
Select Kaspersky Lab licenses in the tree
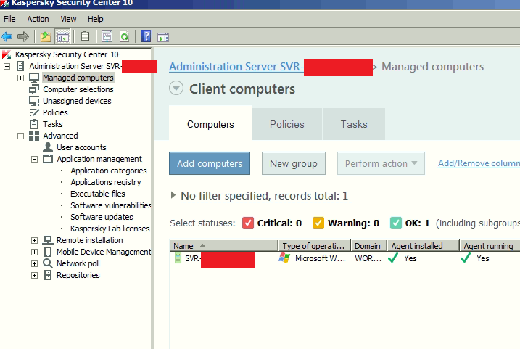[x=110, y=229]
